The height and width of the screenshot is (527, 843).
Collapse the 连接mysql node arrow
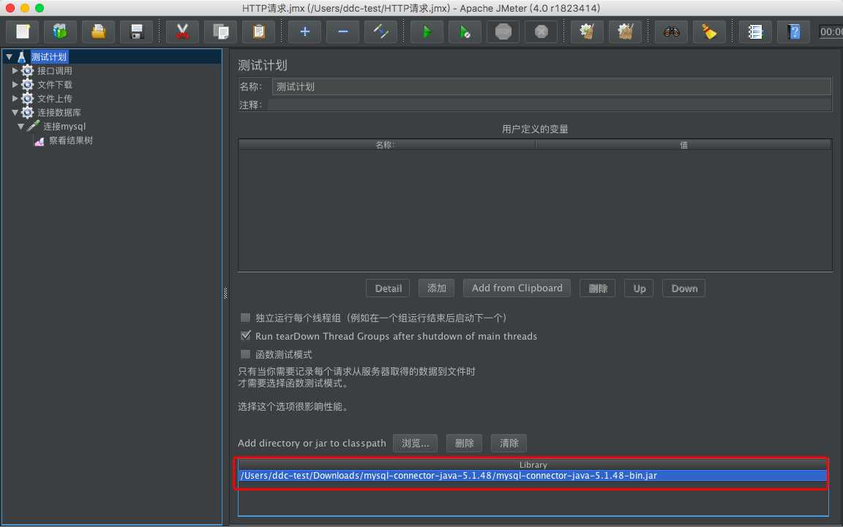click(x=21, y=127)
